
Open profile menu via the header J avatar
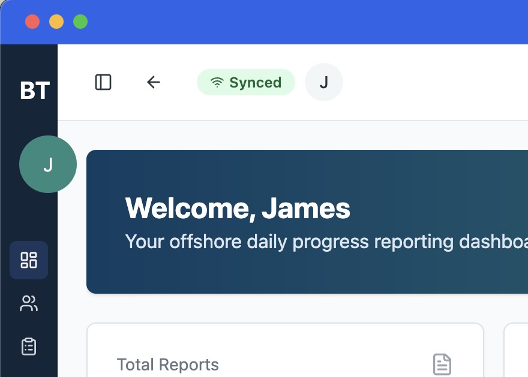click(x=324, y=82)
